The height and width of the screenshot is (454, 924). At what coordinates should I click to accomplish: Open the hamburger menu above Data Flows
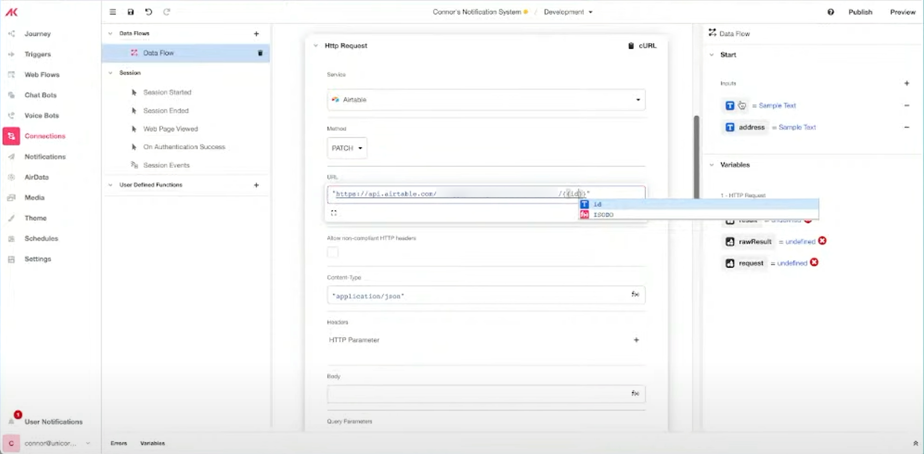(112, 12)
